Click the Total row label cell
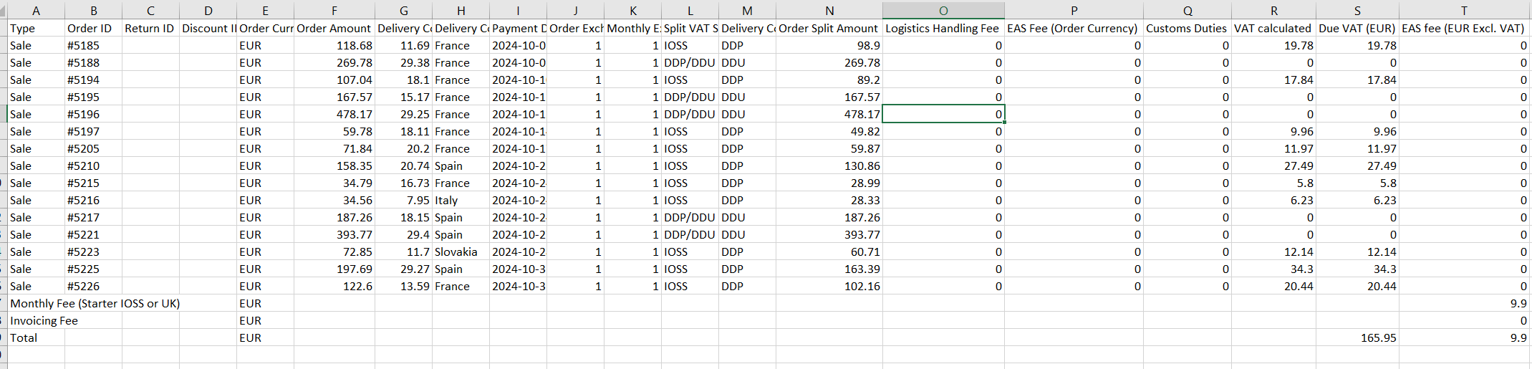The height and width of the screenshot is (369, 1532). 36,338
